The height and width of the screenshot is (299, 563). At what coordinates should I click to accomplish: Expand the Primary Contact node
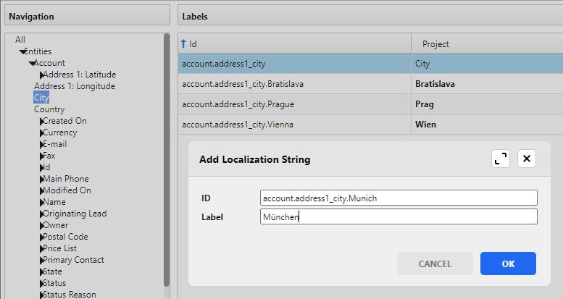(41, 260)
